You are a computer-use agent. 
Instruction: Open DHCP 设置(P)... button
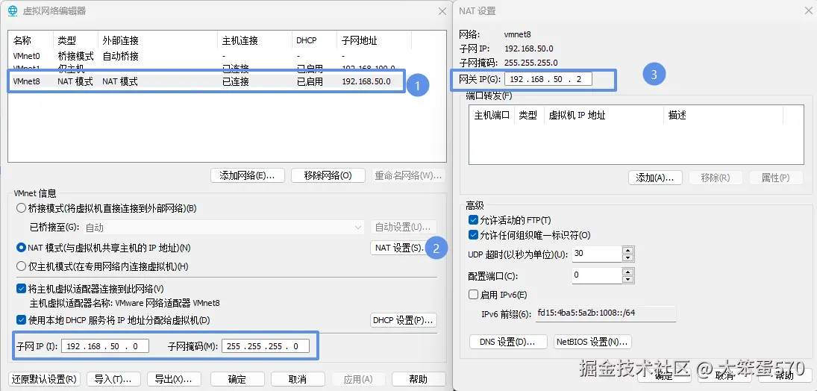pyautogui.click(x=404, y=320)
